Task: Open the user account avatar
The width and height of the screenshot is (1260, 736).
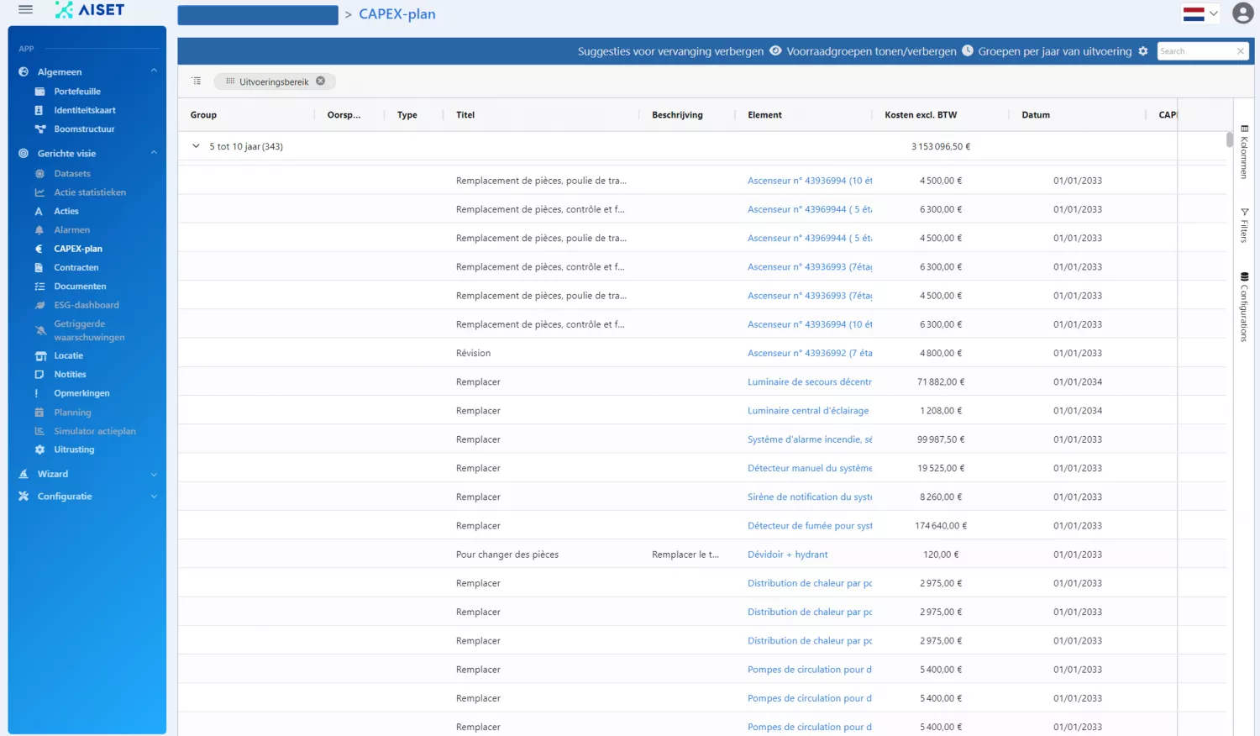Action: coord(1243,13)
